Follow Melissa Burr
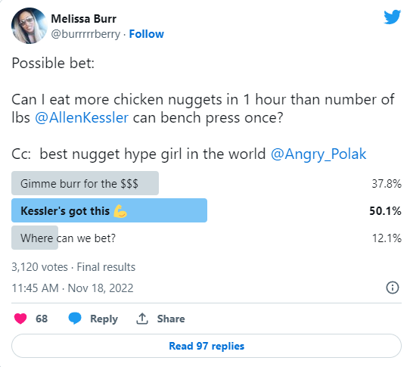 click(x=147, y=34)
